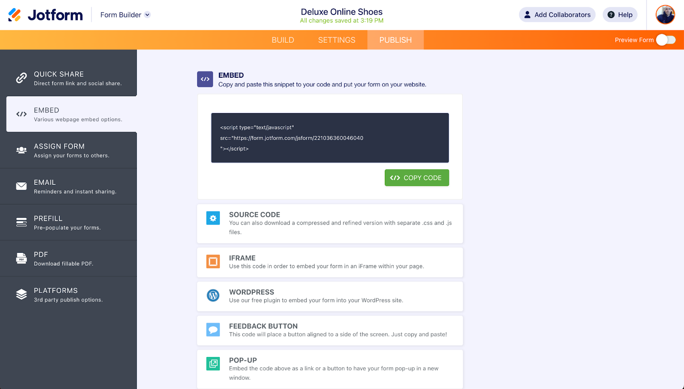The width and height of the screenshot is (684, 389).
Task: Click 'All changes saved at 3:19 PM' status
Action: [342, 20]
